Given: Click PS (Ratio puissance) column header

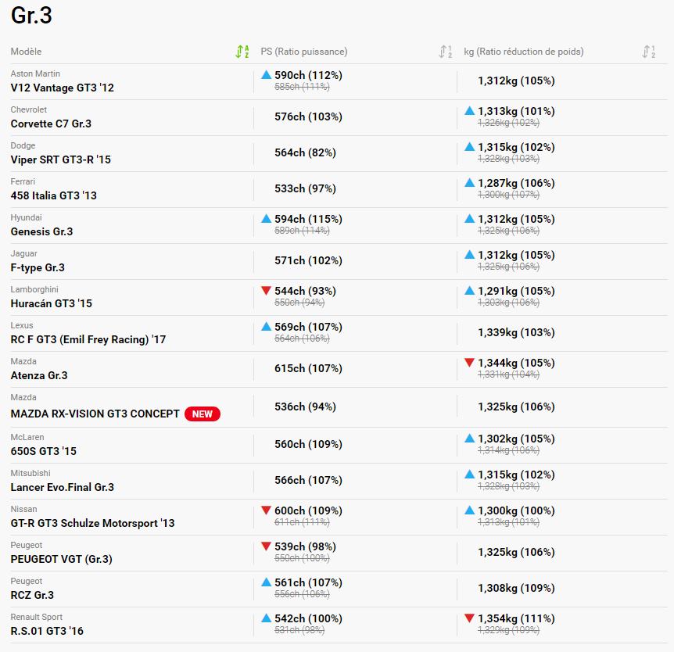Looking at the screenshot, I should [x=304, y=52].
